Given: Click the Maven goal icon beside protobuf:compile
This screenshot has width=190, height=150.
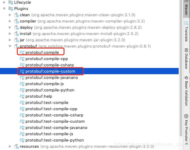Looking at the screenshot, I should click(x=22, y=52).
